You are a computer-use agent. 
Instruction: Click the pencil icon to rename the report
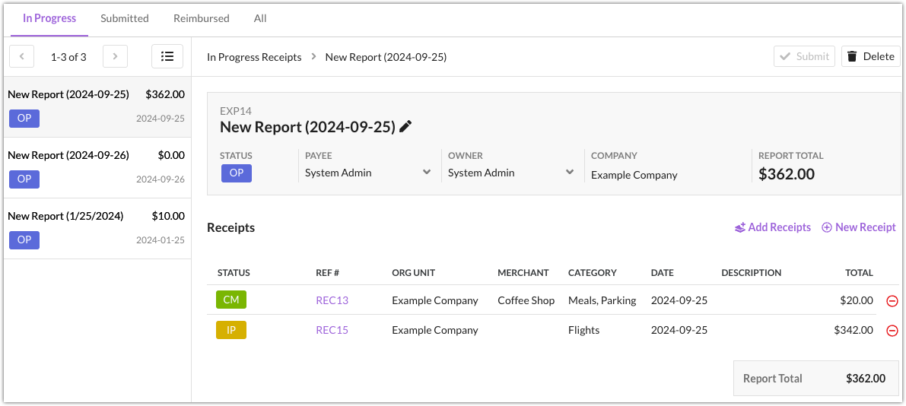pyautogui.click(x=405, y=127)
